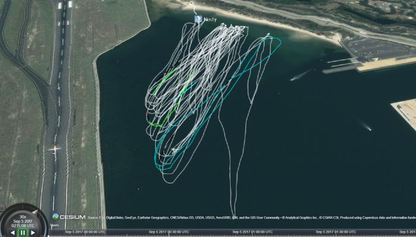Jump to 01:30:00 UTC on timeline

coord(336,232)
